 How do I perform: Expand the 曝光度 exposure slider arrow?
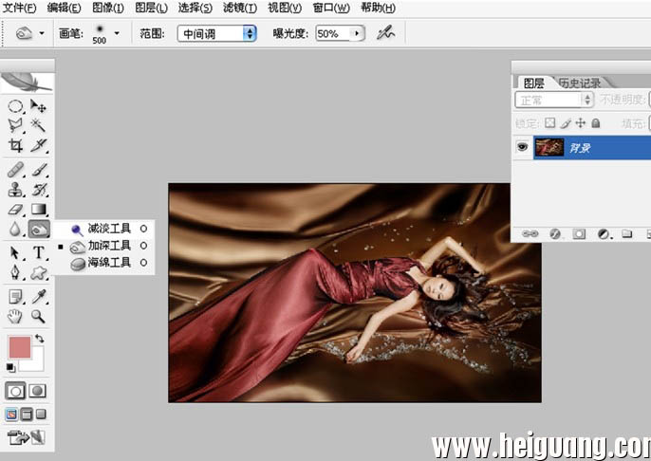[357, 33]
